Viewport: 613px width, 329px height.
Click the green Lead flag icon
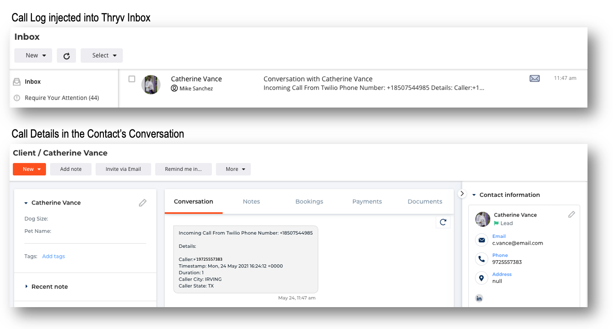[496, 223]
